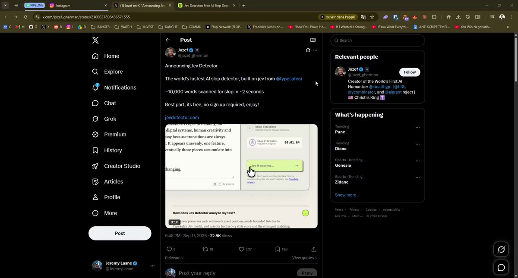Open a new browser tab
The width and height of the screenshot is (518, 278).
(244, 6)
